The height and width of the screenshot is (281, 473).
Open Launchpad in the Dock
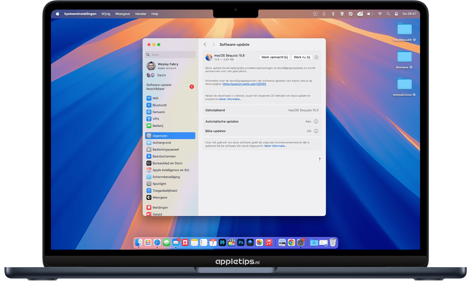(148, 243)
